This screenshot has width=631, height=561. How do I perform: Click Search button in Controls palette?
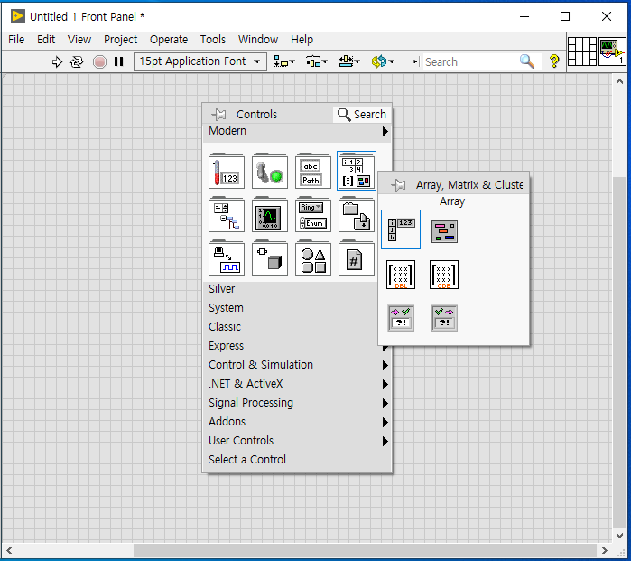(x=362, y=115)
